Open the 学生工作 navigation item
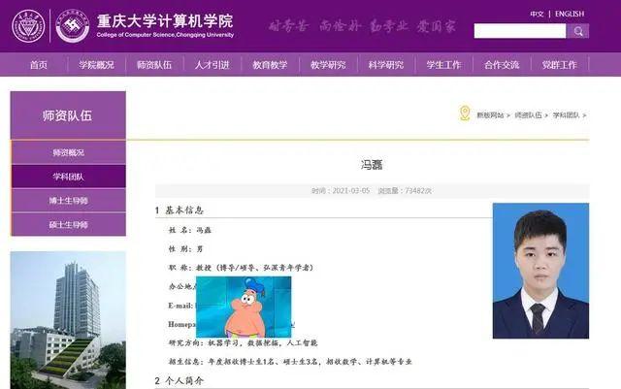Viewport: 621px width, 389px height. [x=443, y=65]
